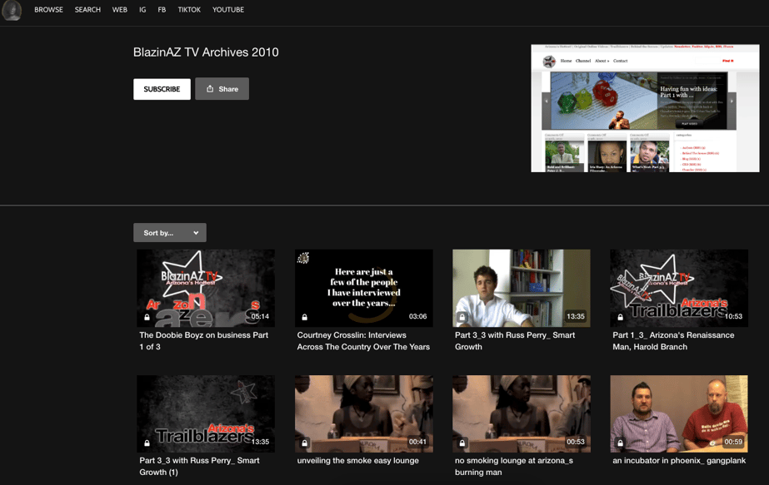Open 'Part 1_3_ Arizona's Renaissance Man, Harold Branch' title

pyautogui.click(x=673, y=341)
